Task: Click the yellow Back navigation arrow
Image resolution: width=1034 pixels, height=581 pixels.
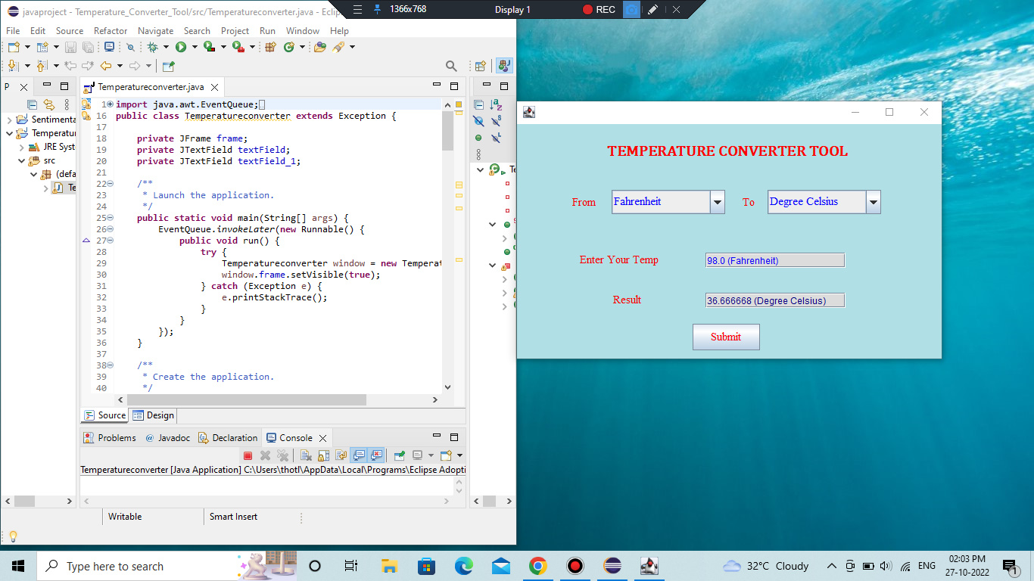Action: [x=106, y=66]
